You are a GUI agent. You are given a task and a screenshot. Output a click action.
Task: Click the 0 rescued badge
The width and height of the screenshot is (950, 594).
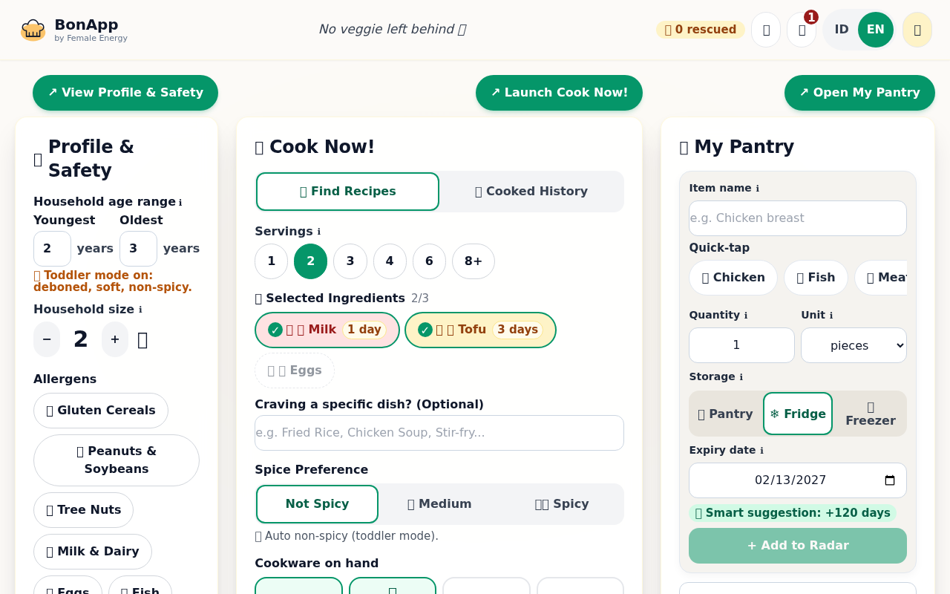(x=701, y=30)
